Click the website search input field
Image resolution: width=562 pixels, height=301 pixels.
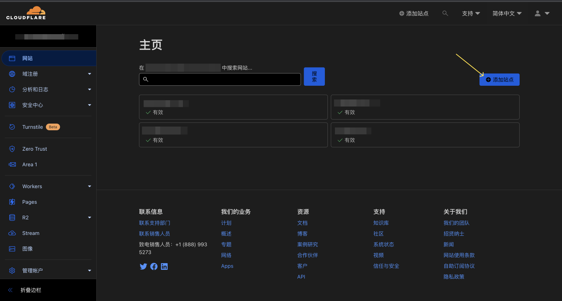220,79
